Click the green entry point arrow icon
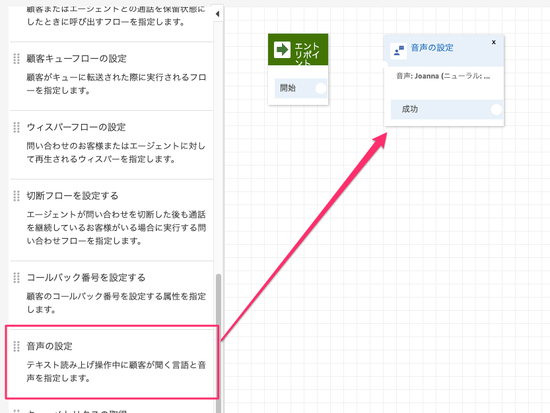Image resolution: width=550 pixels, height=413 pixels. tap(283, 49)
